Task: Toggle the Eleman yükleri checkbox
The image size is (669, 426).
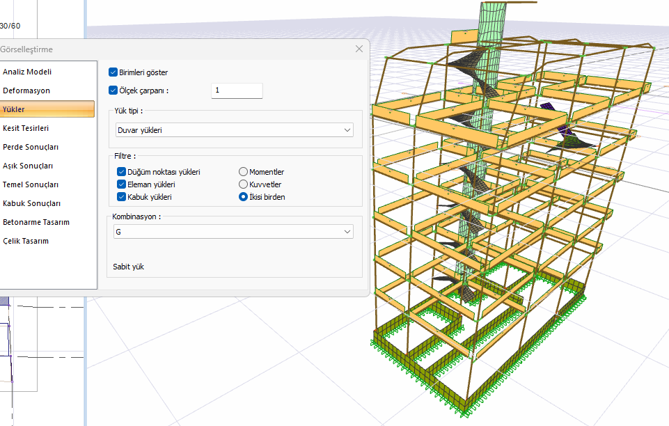Action: 122,184
